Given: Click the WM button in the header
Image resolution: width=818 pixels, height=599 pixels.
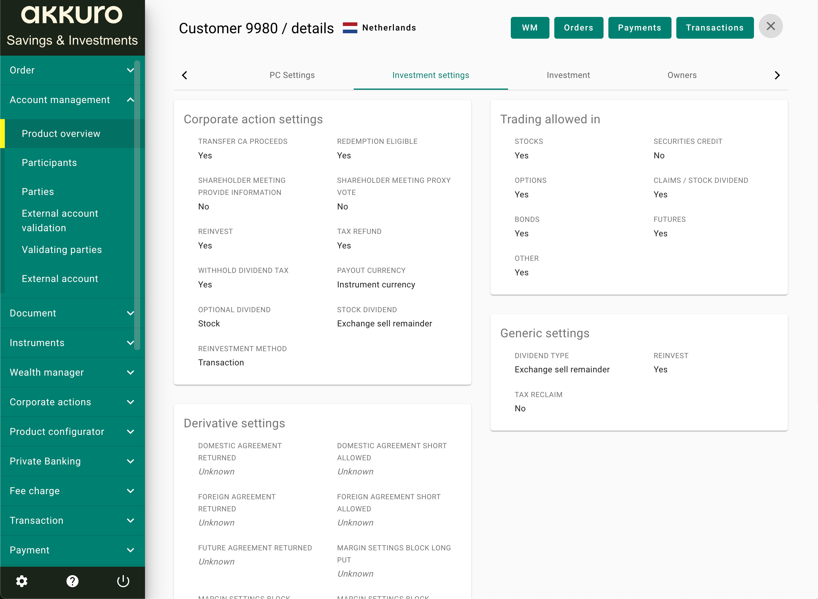Looking at the screenshot, I should [x=530, y=27].
